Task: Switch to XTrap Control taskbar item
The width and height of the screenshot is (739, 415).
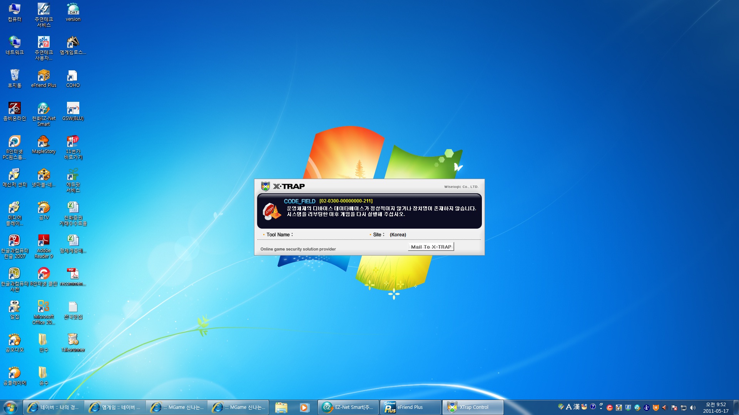Action: click(473, 407)
